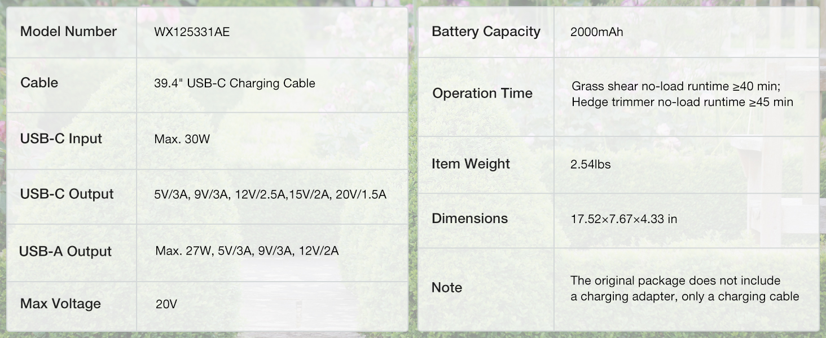Screen dimensions: 826x338
Task: Click the Model Number label
Action: click(x=68, y=32)
